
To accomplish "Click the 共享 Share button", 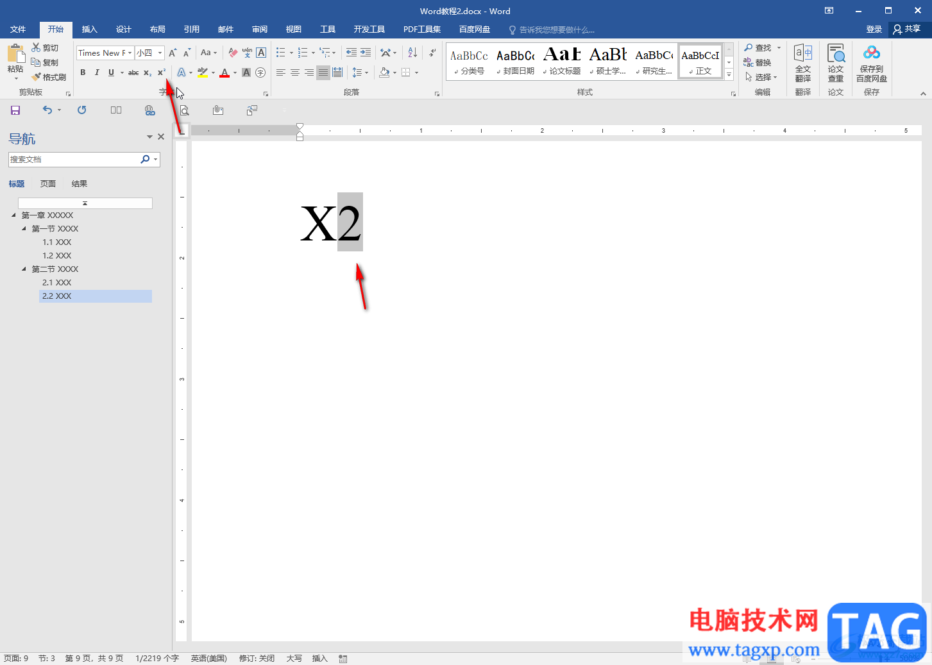I will click(907, 29).
